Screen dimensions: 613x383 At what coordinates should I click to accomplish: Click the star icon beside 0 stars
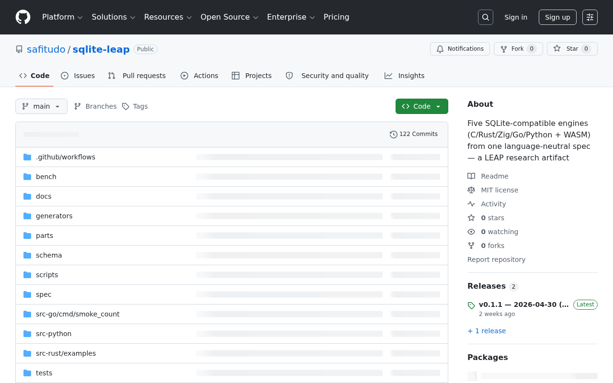pos(471,218)
